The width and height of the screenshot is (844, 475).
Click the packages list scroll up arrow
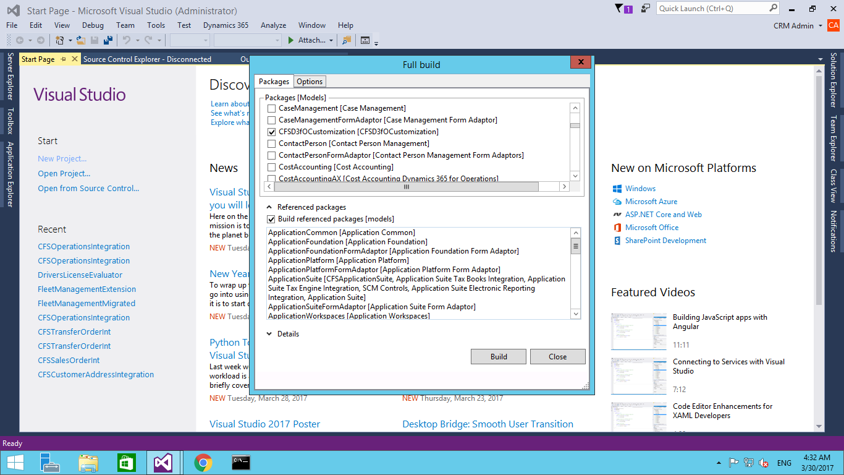[x=575, y=108]
